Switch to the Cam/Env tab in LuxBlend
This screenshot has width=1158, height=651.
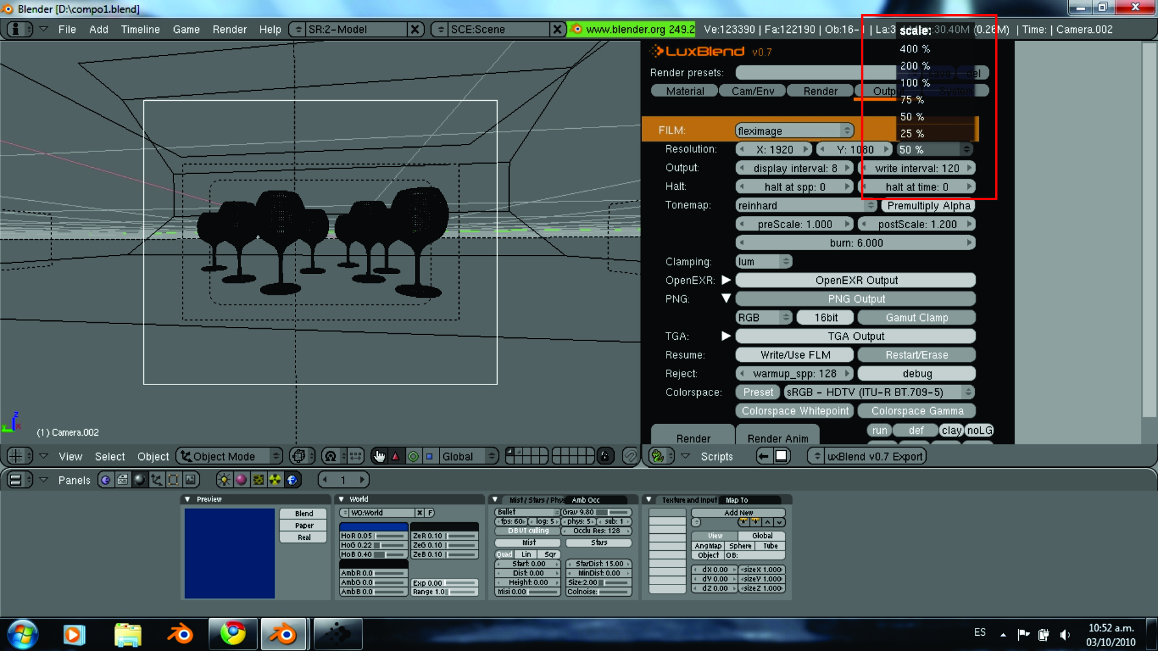pos(753,91)
